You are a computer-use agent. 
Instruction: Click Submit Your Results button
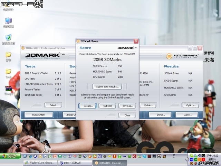click(x=107, y=87)
